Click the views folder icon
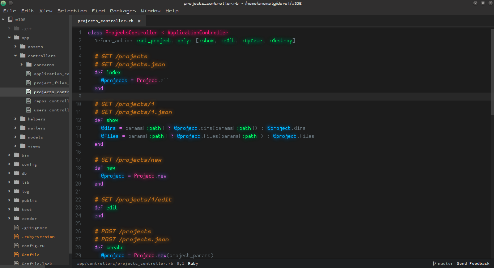Screen dimensions: 494x268 click(x=23, y=146)
